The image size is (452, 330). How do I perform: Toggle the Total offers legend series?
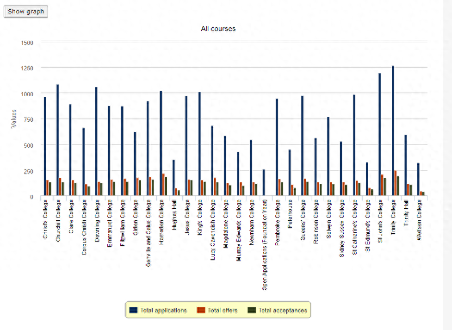click(x=223, y=310)
